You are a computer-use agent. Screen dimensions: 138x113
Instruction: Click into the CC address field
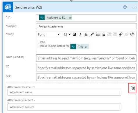[86, 68]
